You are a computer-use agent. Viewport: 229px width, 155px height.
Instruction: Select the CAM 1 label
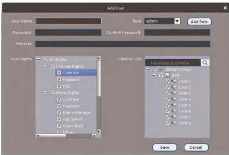tap(184, 81)
